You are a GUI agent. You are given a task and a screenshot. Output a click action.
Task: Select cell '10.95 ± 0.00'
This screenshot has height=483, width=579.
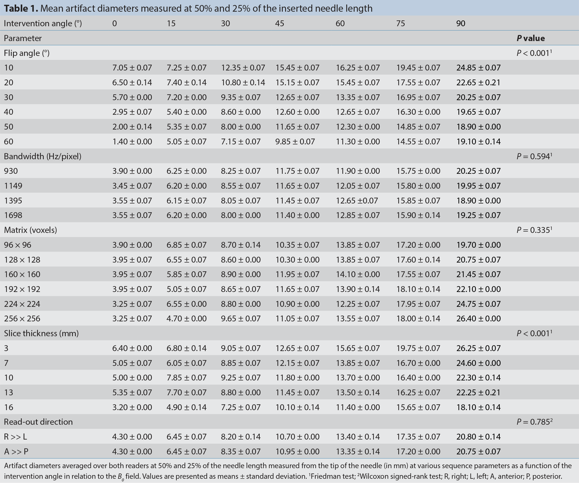[297, 451]
